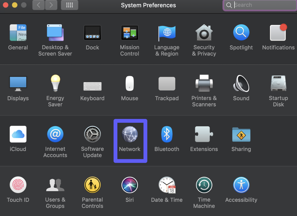Open Time Machine preferences
The height and width of the screenshot is (216, 297).
coord(204,185)
